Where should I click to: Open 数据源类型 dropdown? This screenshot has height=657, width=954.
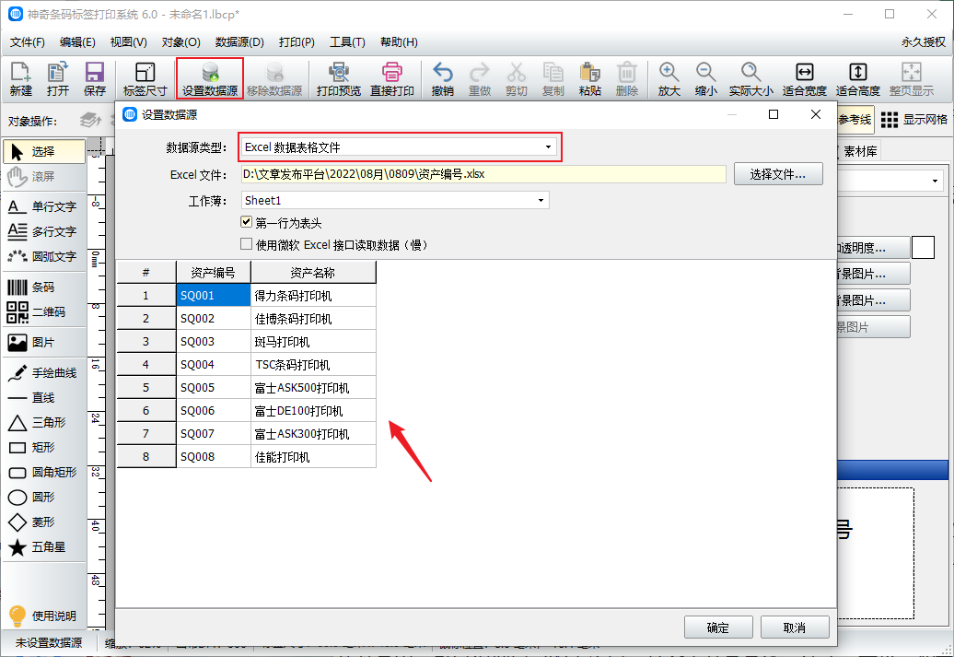pyautogui.click(x=399, y=147)
